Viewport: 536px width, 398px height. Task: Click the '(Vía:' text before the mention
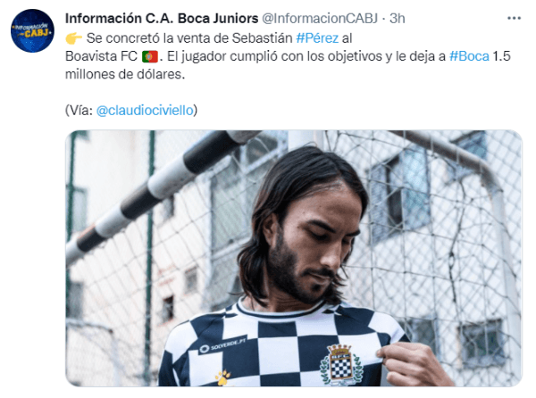(x=79, y=111)
